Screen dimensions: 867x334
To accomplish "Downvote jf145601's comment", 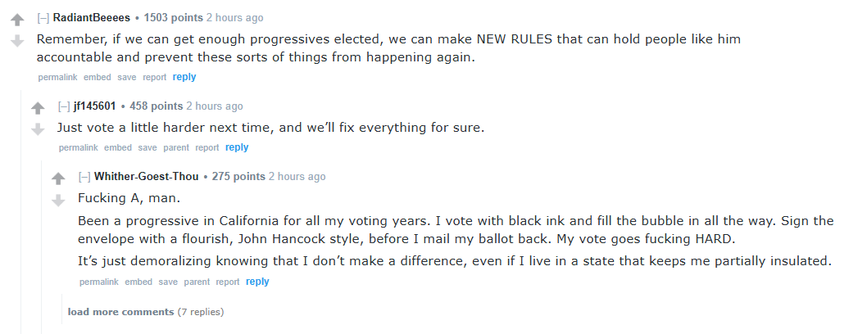I will [x=37, y=129].
